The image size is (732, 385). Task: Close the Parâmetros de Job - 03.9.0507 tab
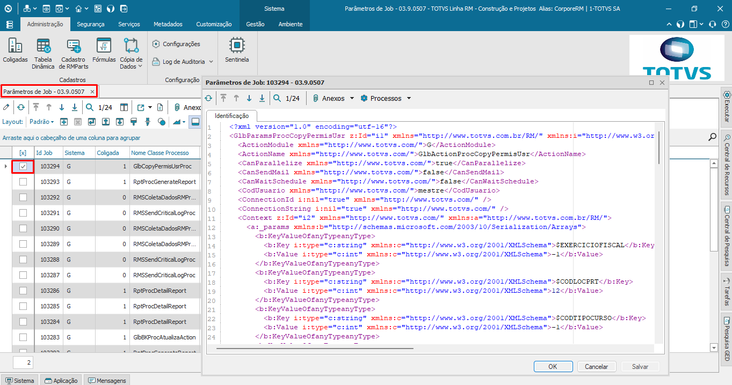(92, 92)
